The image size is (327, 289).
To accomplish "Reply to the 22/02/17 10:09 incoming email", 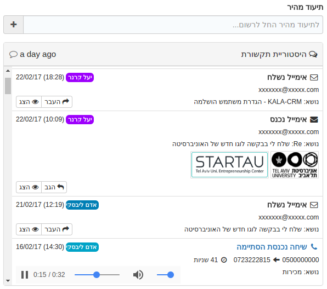I will pos(54,187).
